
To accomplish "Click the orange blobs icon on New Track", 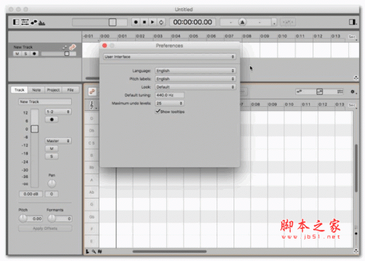I will (72, 47).
